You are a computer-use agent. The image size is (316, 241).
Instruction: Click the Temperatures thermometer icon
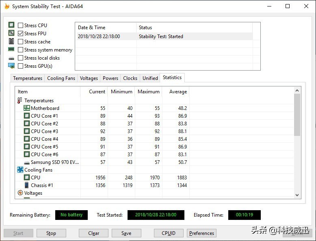point(20,101)
